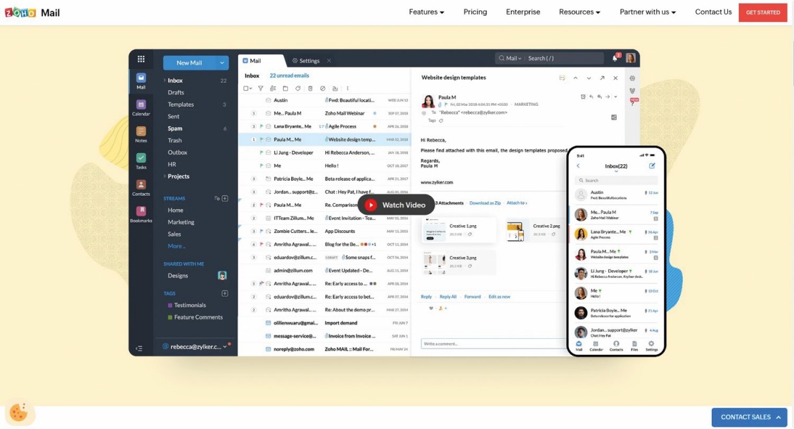Toggle the flag on the Me Hello! email
This screenshot has width=794, height=429.
261,166
